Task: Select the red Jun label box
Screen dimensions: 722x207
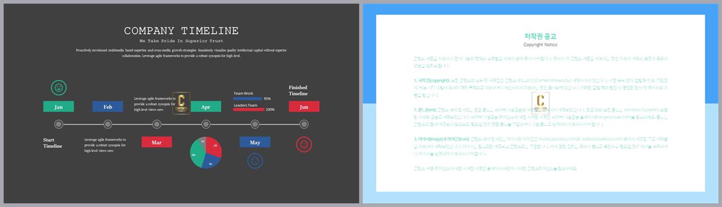Action: pos(304,107)
